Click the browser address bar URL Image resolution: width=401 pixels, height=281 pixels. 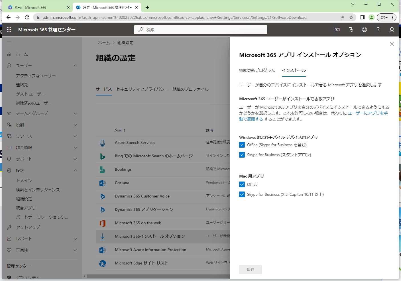175,17
